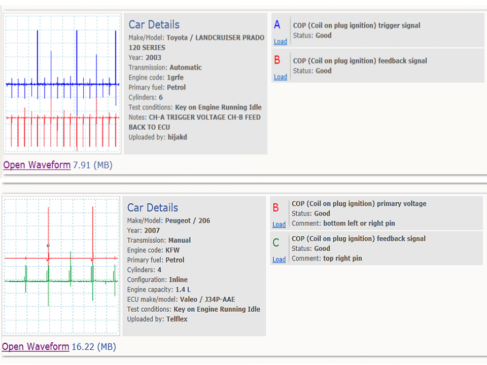Click the green channel C letter icon
The height and width of the screenshot is (365, 487).
click(x=276, y=243)
